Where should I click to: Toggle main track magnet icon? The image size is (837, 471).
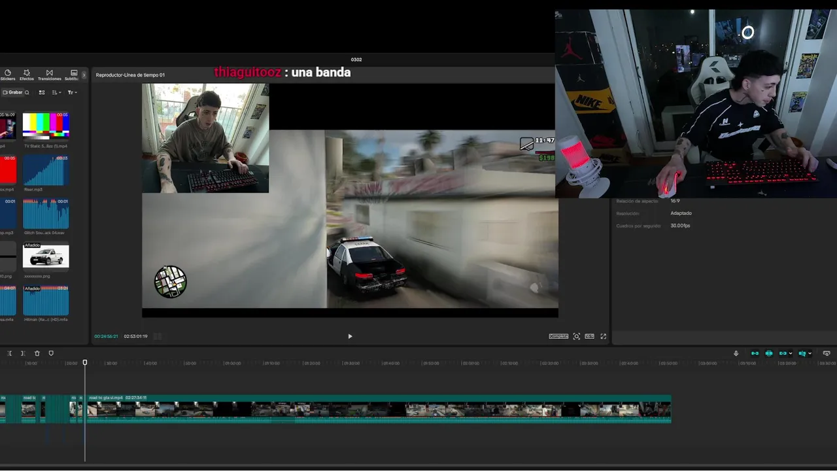755,353
